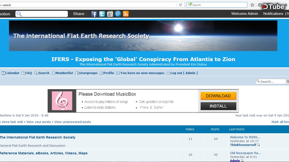The width and height of the screenshot is (289, 162).
Task: View Thinkforyourself user profile
Action: tap(243, 145)
